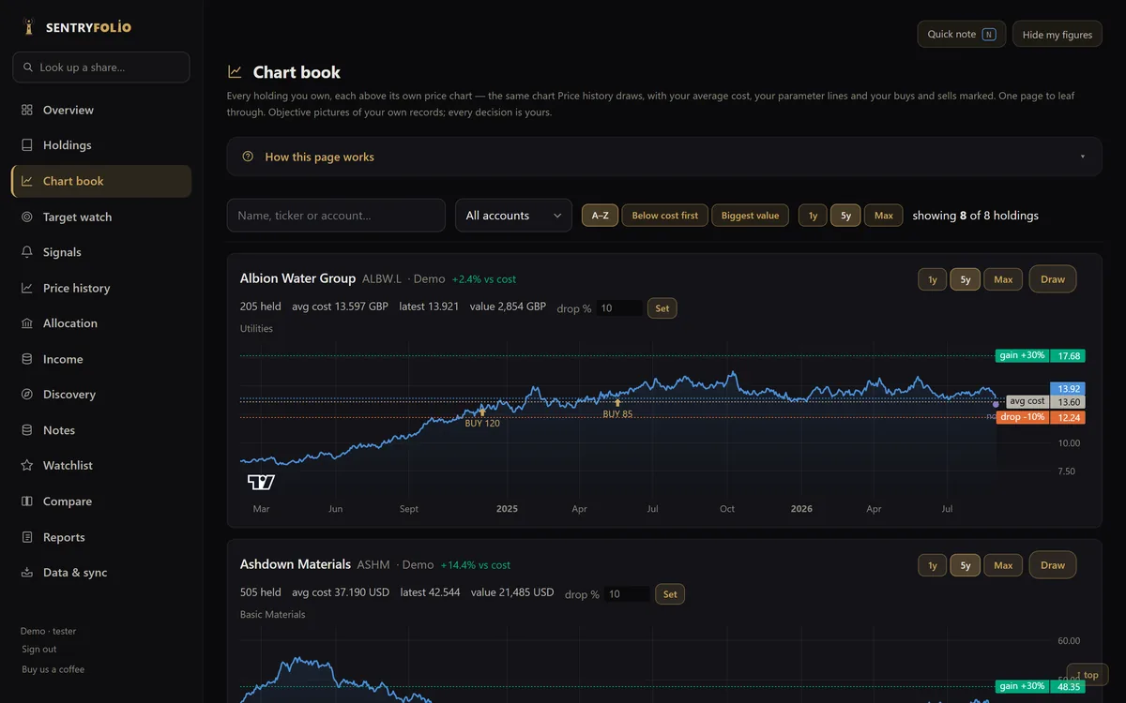The image size is (1126, 703).
Task: Click the Signals bell icon
Action: [27, 252]
